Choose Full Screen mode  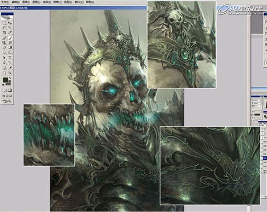click(x=10, y=96)
